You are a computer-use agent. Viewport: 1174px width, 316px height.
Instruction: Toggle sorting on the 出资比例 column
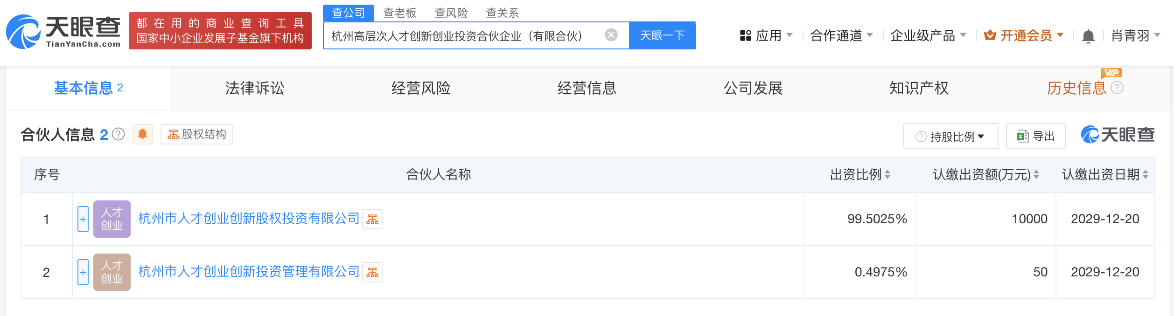[x=888, y=175]
